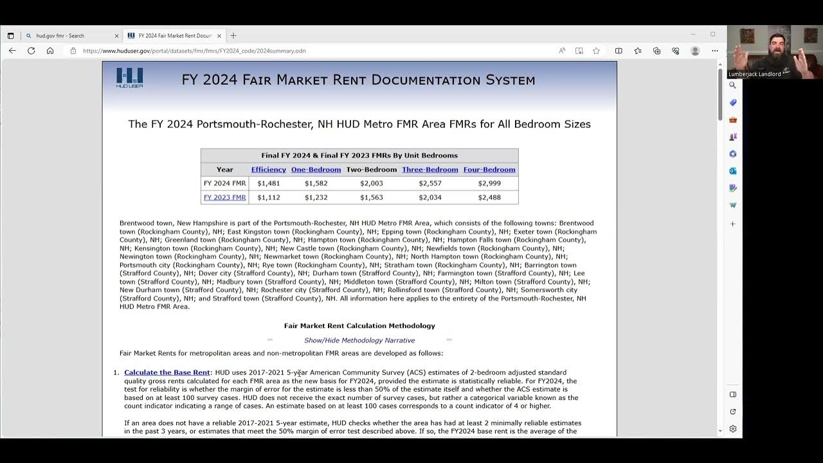Viewport: 823px width, 463px height.
Task: Toggle sidebar layout panel icon
Action: pyautogui.click(x=732, y=394)
